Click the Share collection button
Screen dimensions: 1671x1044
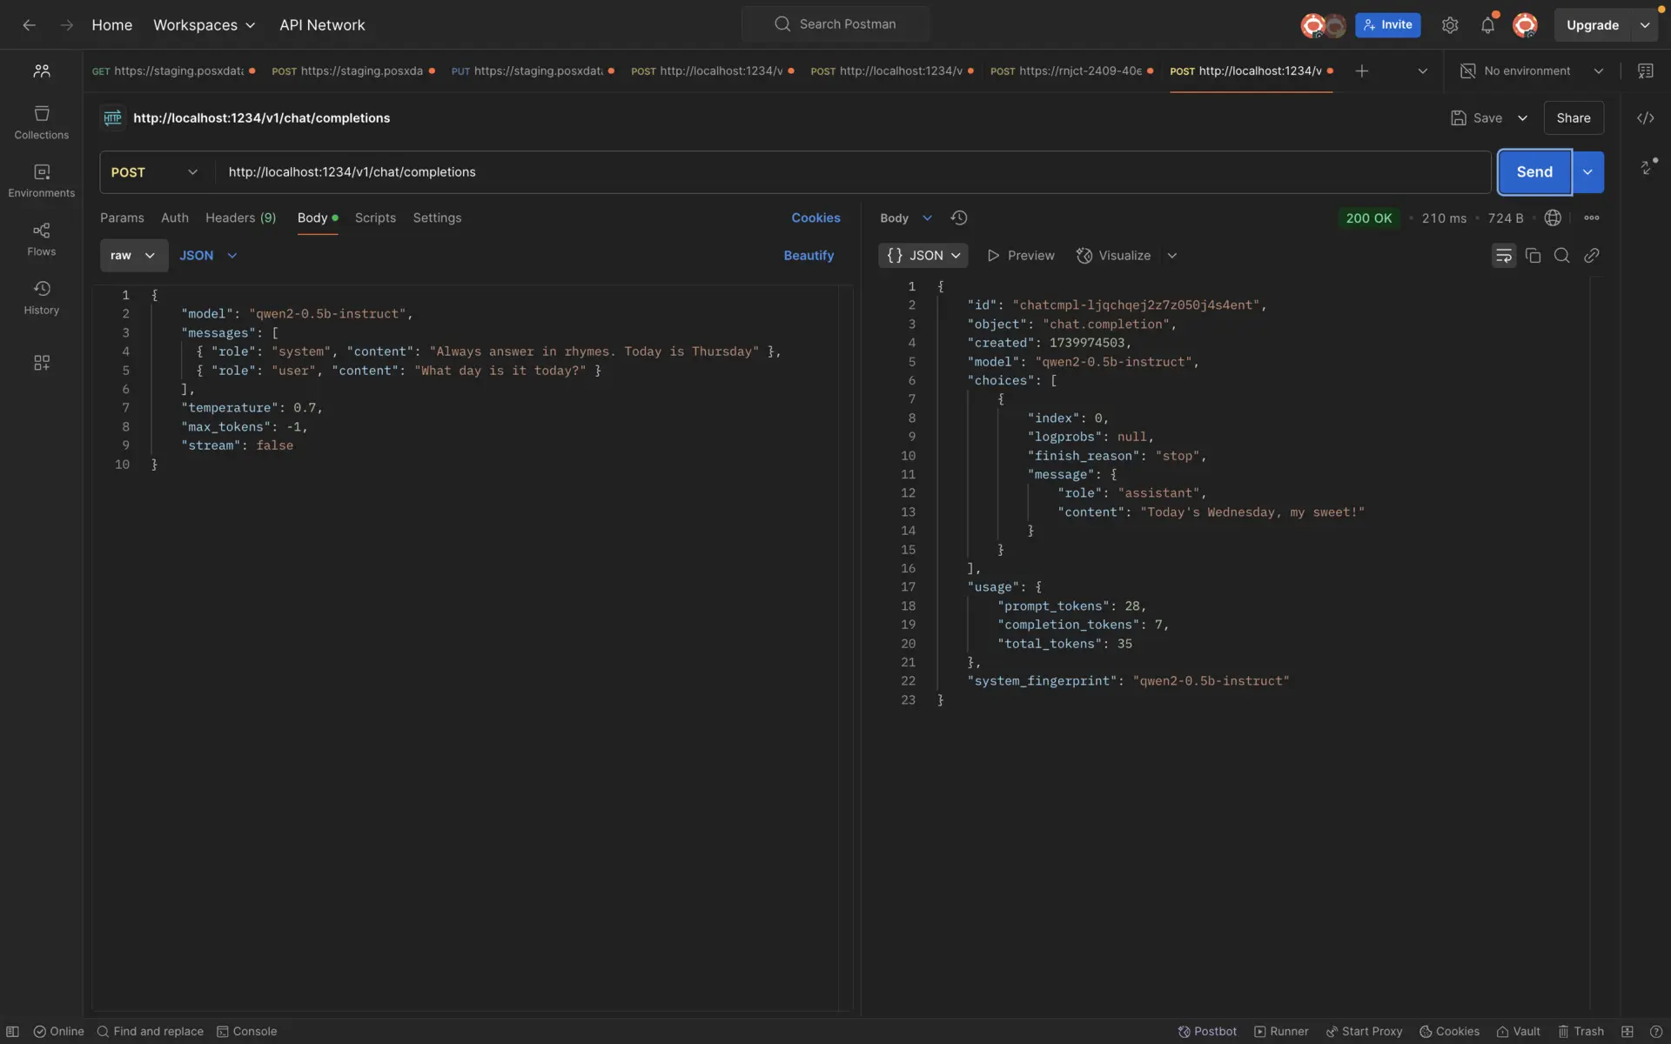pos(1574,117)
